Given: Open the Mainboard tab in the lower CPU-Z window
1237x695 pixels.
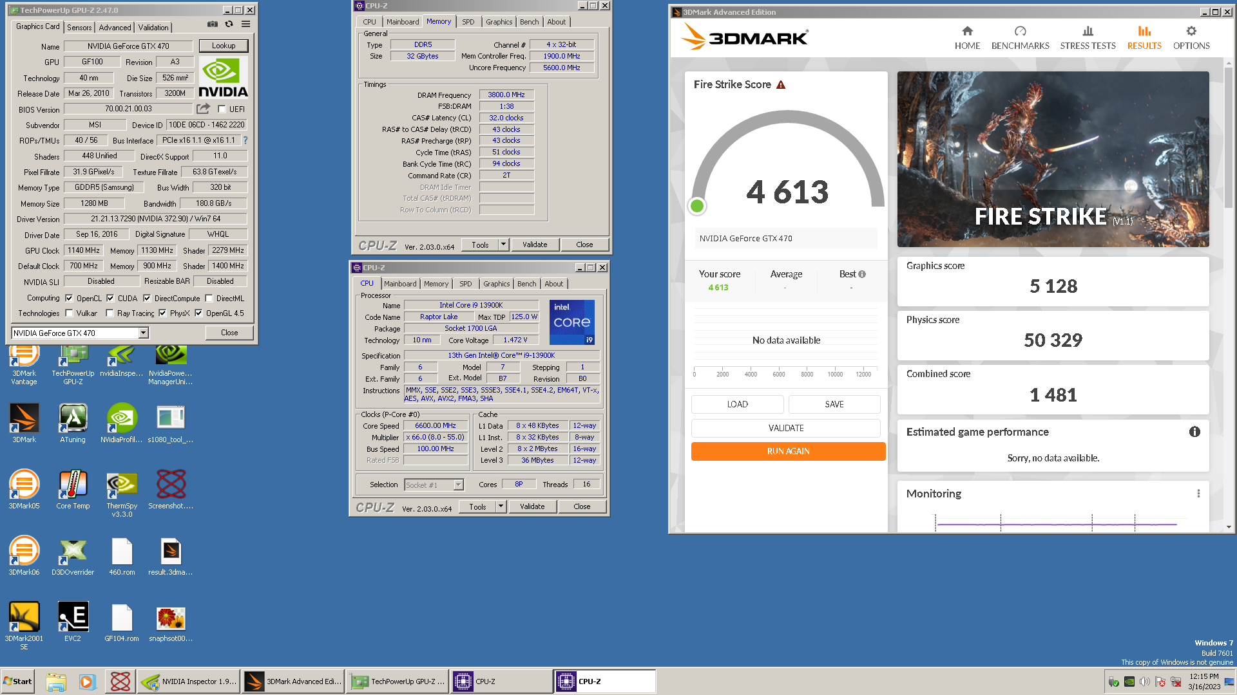Looking at the screenshot, I should point(400,284).
